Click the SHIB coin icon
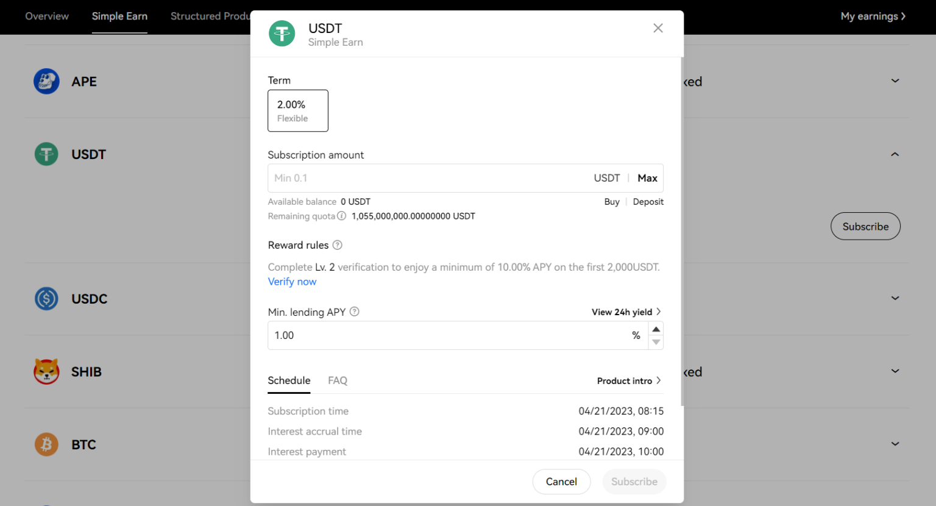Screen dimensions: 936x506 [x=46, y=371]
